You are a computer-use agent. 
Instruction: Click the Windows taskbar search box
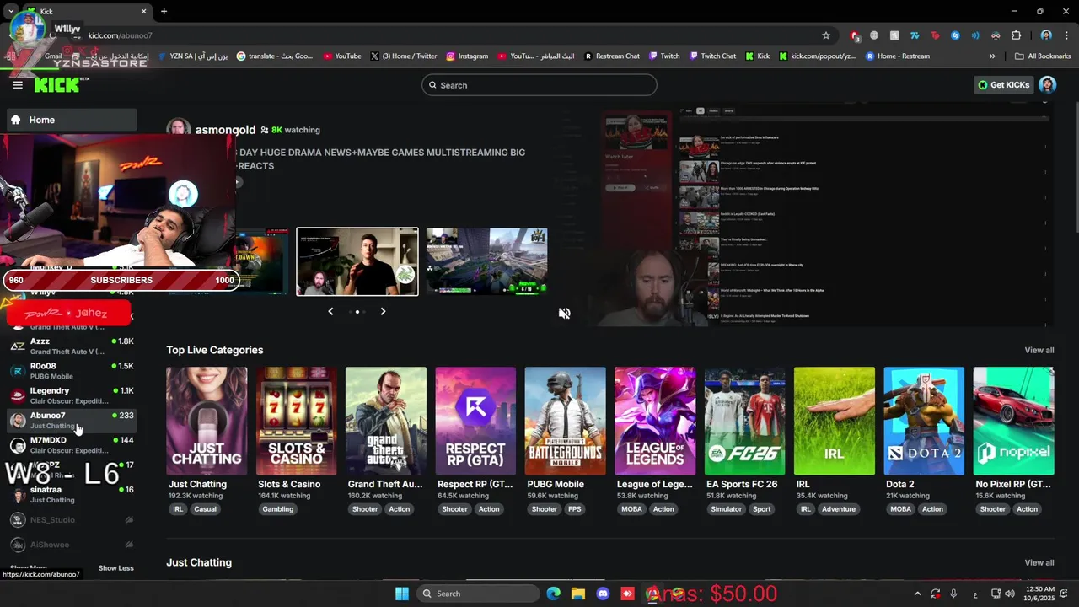[x=479, y=594]
